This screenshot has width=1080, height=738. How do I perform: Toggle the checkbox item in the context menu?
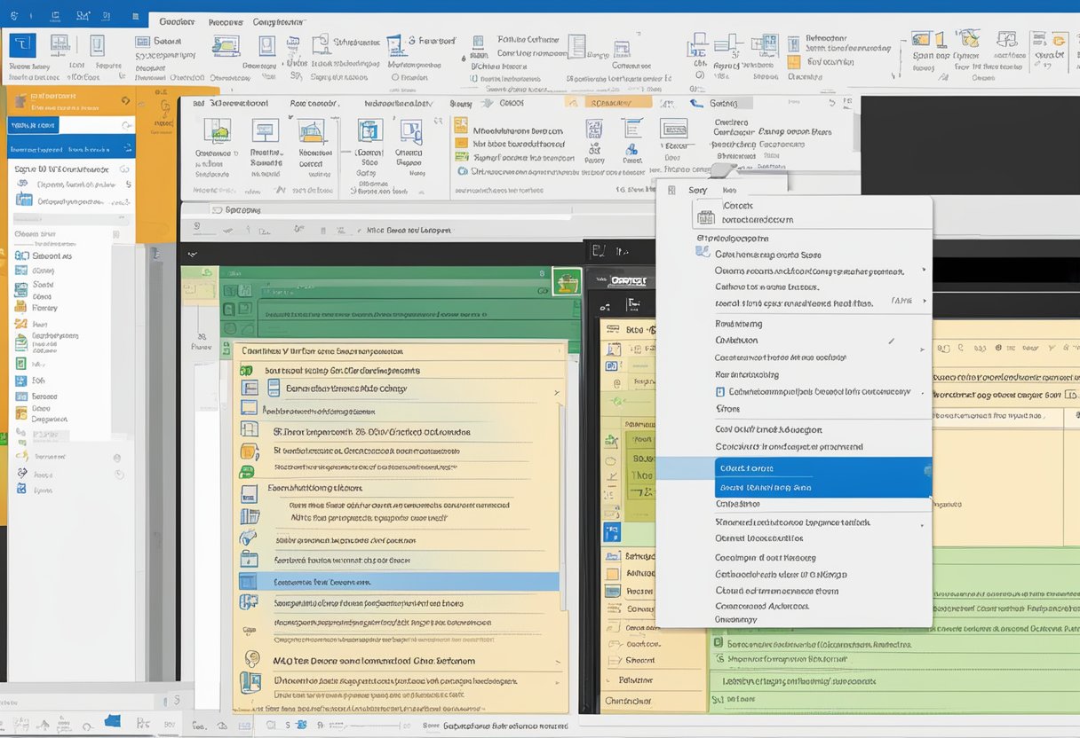pyautogui.click(x=720, y=391)
